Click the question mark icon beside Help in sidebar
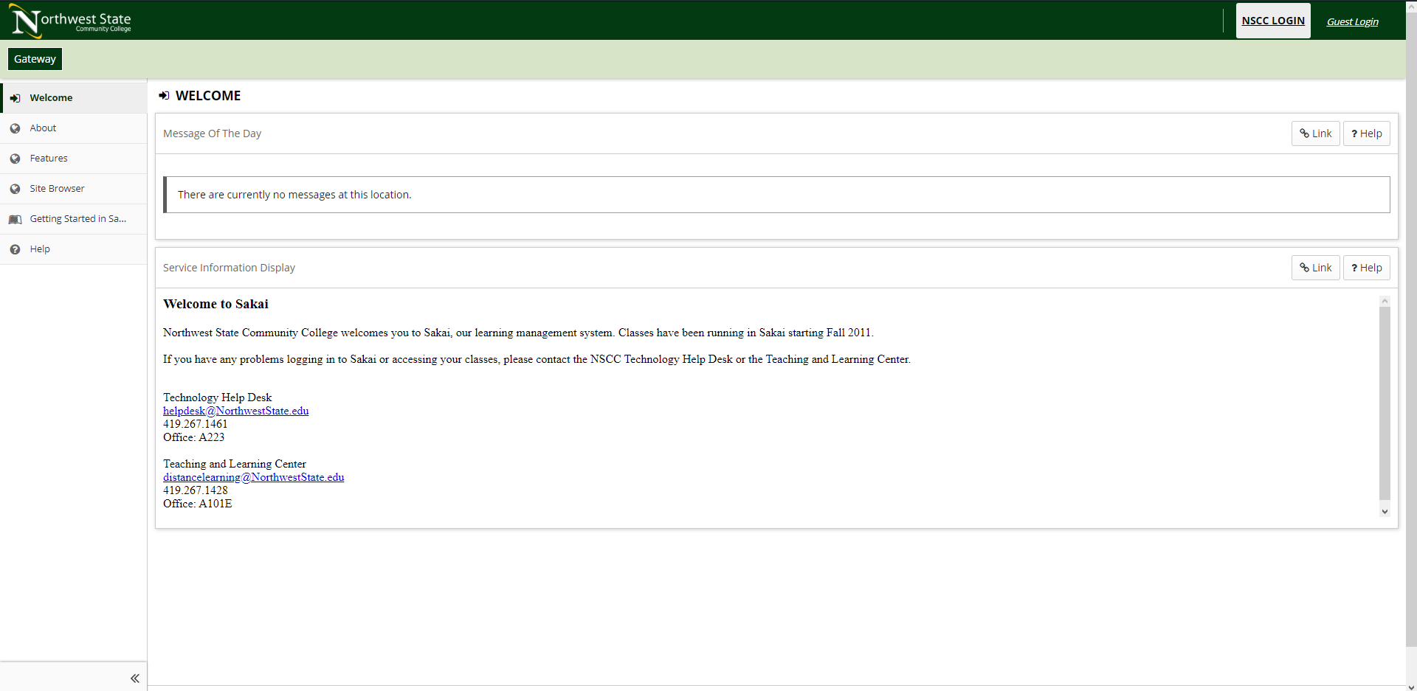This screenshot has height=691, width=1417. coord(15,249)
